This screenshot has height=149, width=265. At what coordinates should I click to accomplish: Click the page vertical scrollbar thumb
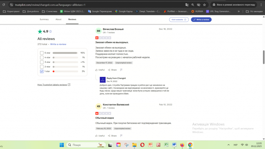point(264,57)
